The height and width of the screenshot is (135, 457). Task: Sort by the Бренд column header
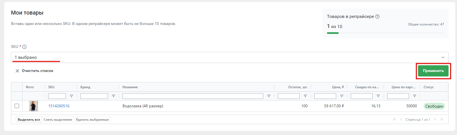85,87
